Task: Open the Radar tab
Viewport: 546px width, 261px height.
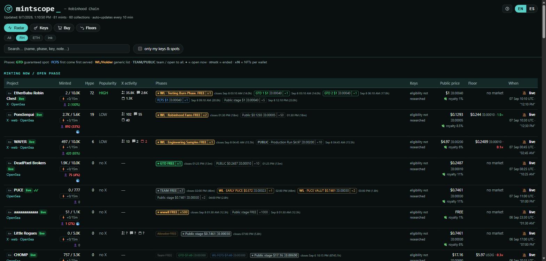Action: [16, 28]
